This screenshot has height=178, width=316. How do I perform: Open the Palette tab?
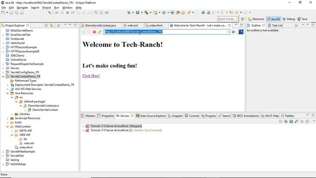(x=287, y=116)
